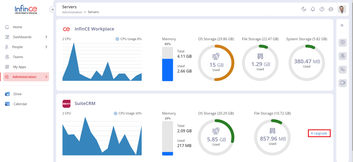
Task: Open Drive app icon
Action: (x=7, y=94)
